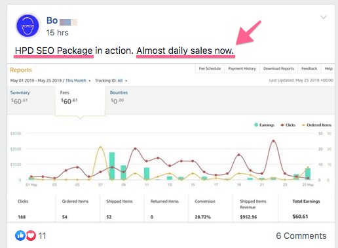Viewport: 338px width, 248px height.
Task: Open the 6 Comments link
Action: [x=301, y=236]
